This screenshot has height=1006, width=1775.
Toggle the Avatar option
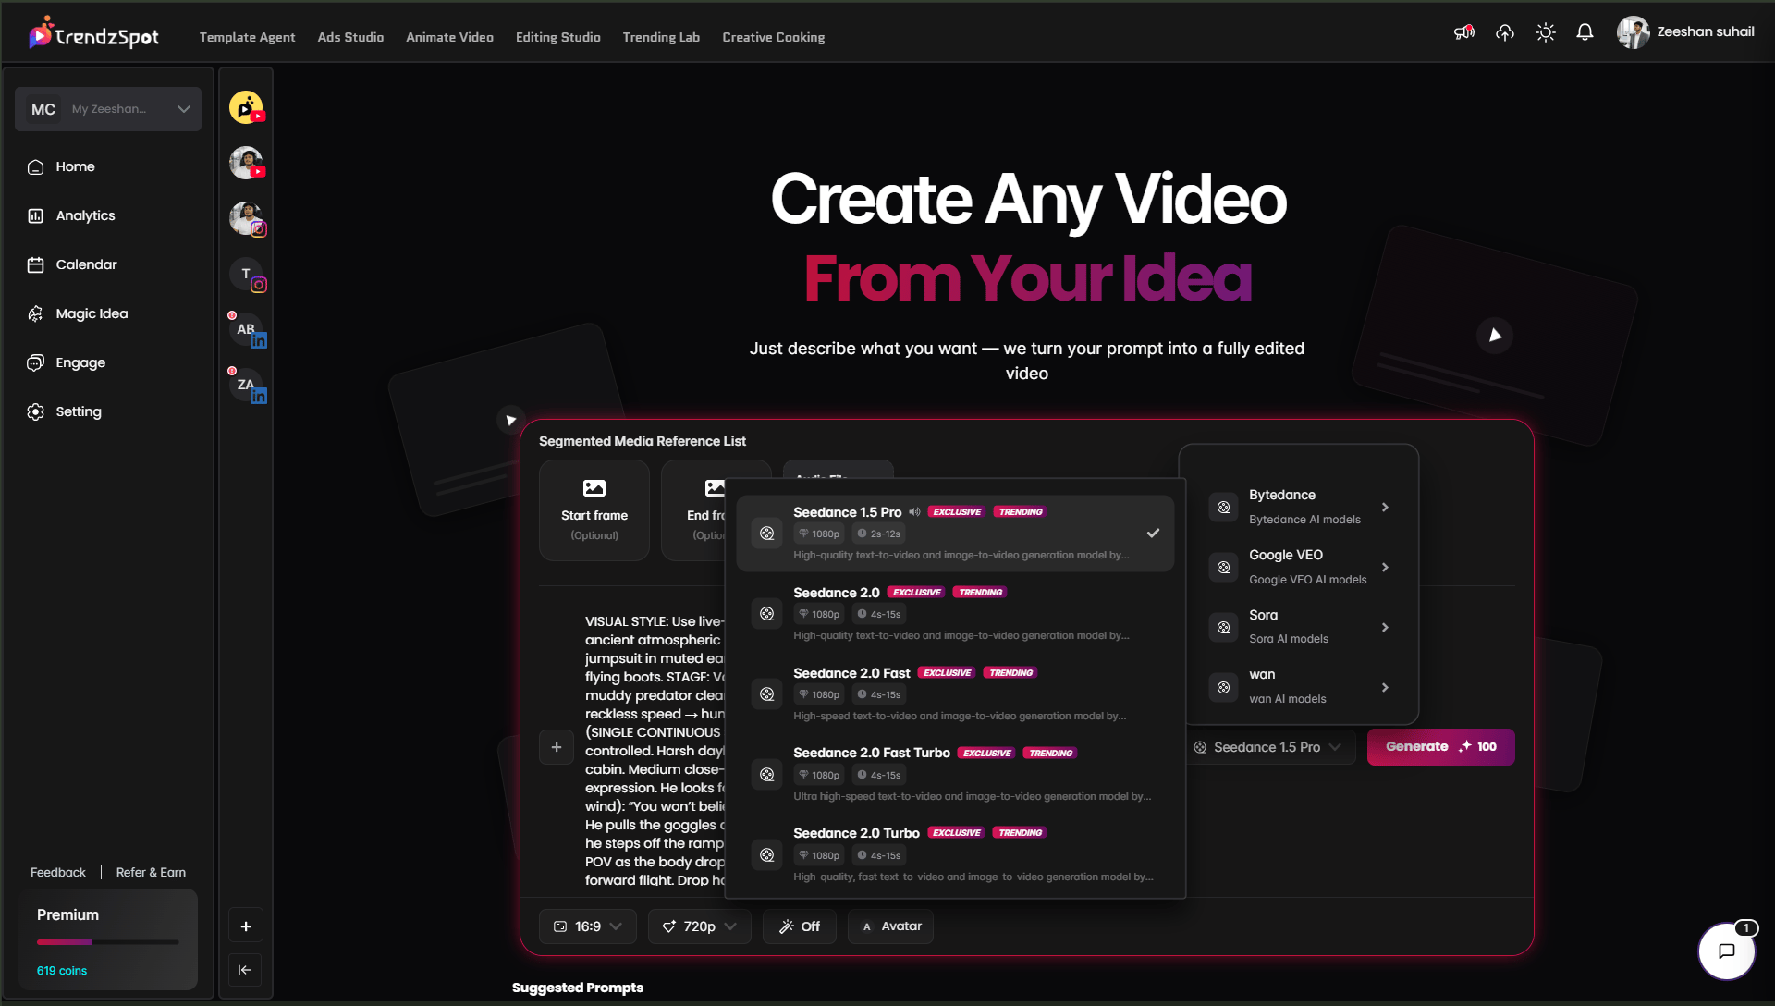[891, 926]
